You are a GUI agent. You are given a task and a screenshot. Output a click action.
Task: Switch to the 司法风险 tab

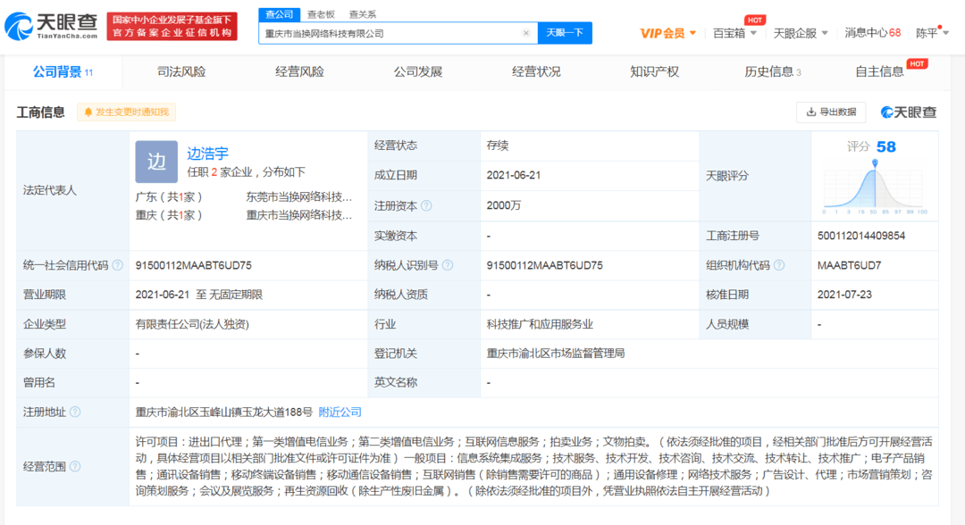pos(180,72)
